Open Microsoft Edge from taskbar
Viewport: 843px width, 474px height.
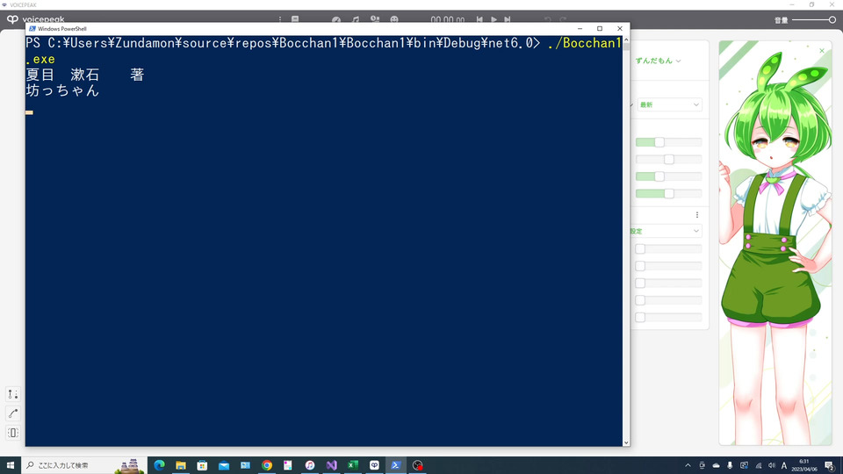(x=159, y=465)
